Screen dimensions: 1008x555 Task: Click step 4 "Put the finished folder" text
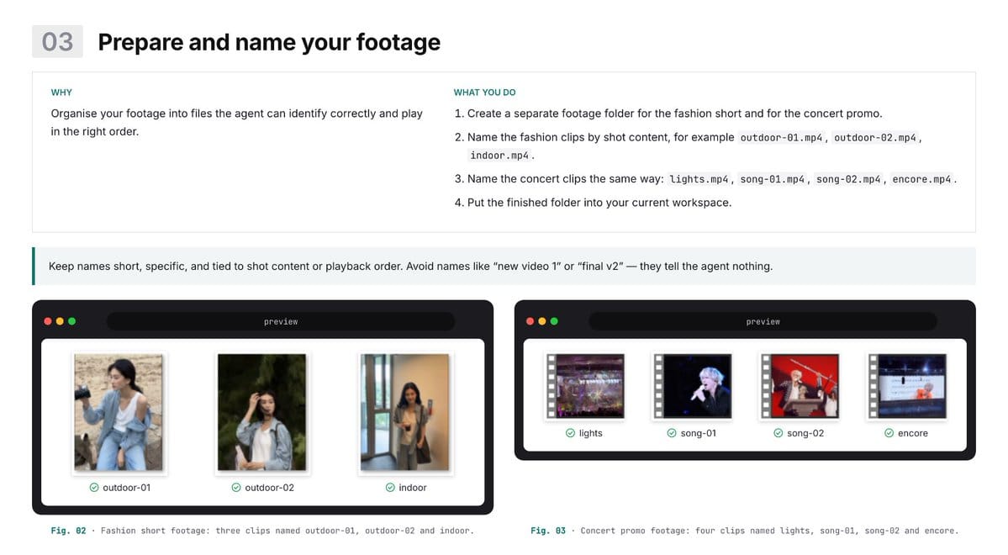[x=599, y=203]
